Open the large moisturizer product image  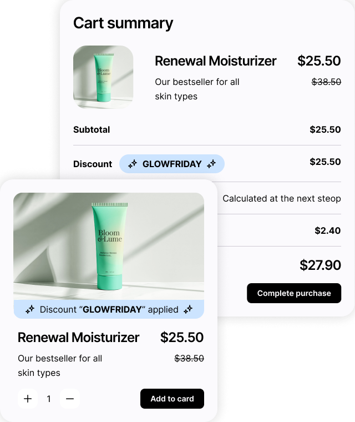coord(109,246)
